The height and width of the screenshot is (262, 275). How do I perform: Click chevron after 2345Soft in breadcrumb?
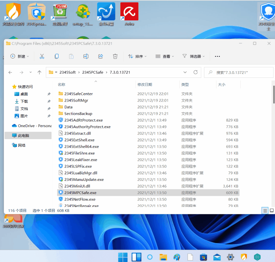point(79,72)
